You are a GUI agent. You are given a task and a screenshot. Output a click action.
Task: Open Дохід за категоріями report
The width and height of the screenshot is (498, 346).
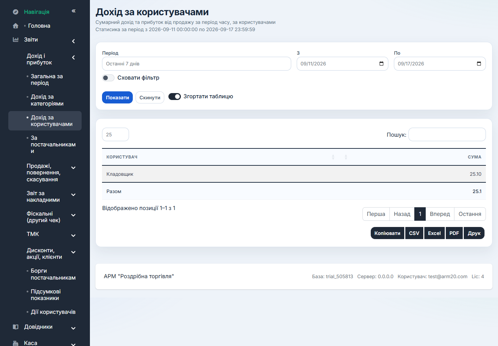click(x=47, y=100)
